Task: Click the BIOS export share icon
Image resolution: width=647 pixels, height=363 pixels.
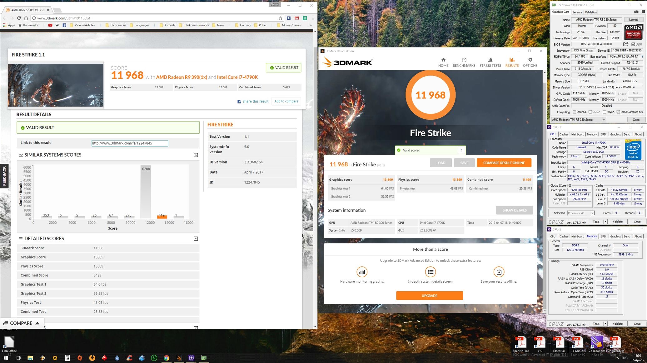Action: point(626,44)
